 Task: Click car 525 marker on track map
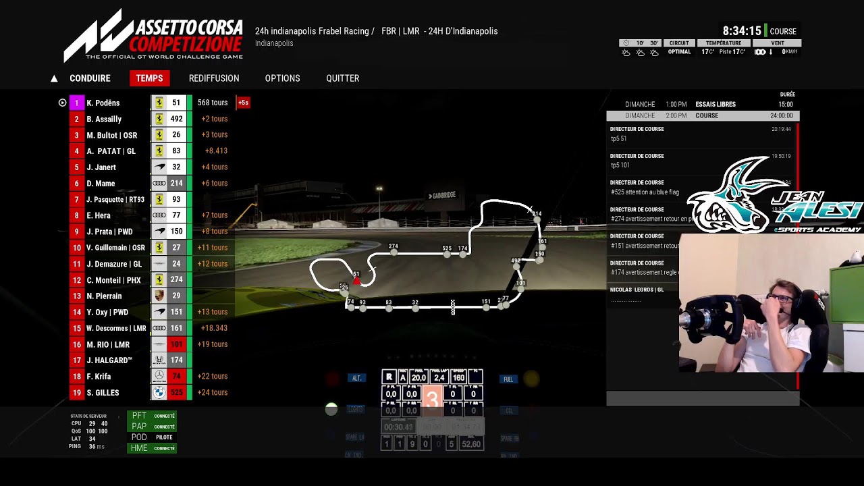(447, 254)
